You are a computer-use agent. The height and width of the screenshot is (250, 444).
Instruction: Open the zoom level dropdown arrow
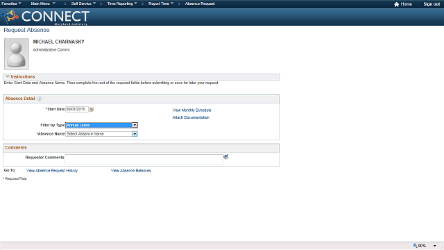point(435,246)
